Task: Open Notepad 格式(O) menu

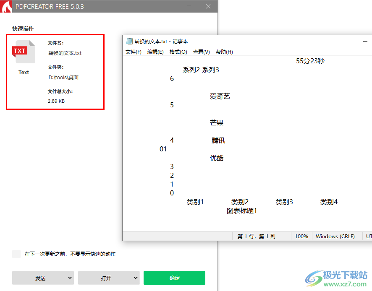Action: (x=178, y=52)
